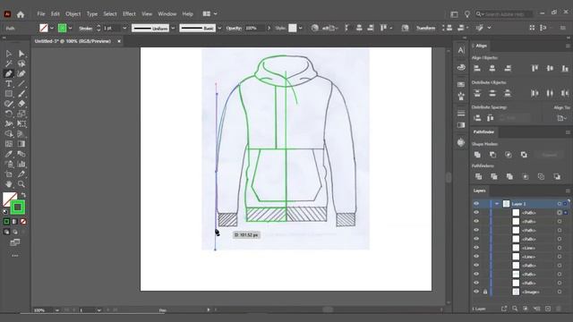
Task: Click the fill swatch in toolbar
Action: [x=8, y=199]
